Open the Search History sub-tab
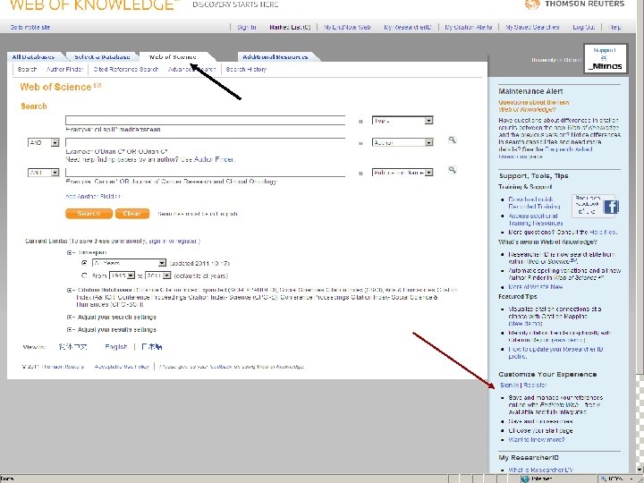Viewport: 644px width, 483px height. point(246,70)
